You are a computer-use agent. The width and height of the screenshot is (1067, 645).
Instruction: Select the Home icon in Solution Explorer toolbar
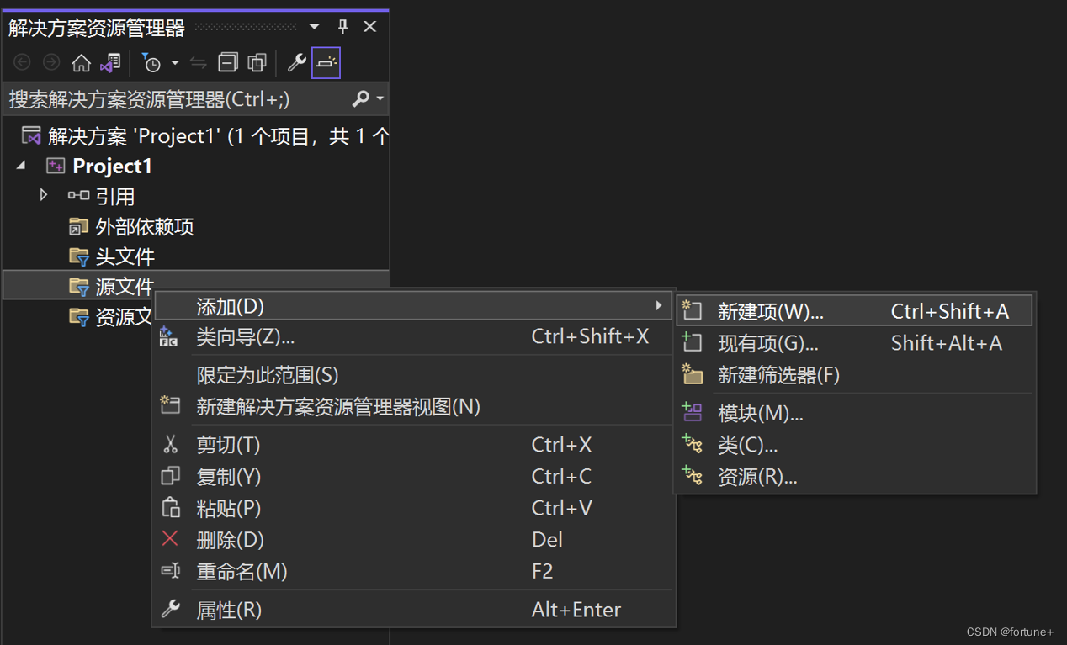coord(81,62)
